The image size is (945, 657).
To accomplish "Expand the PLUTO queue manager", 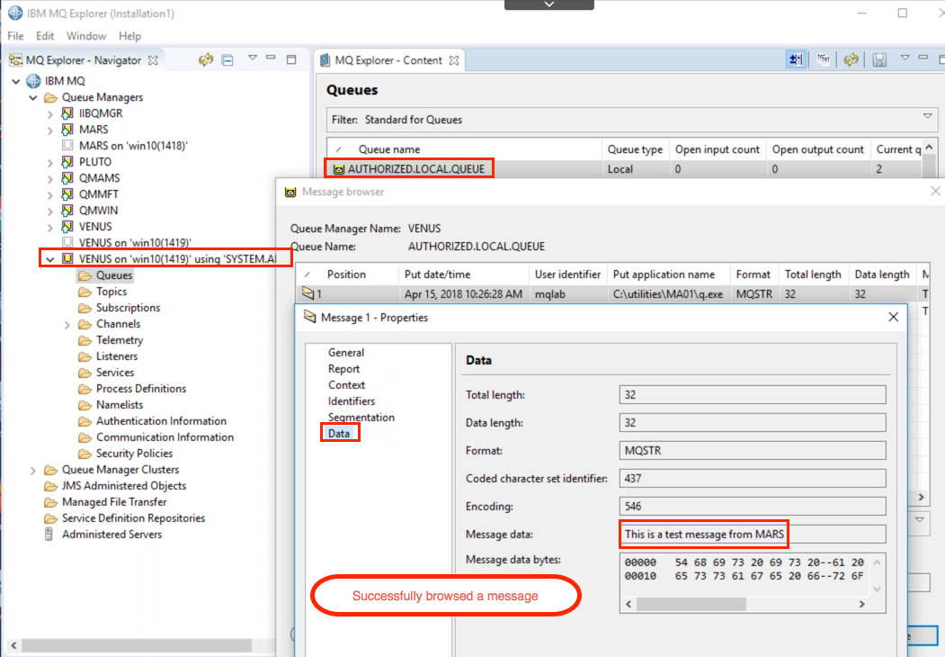I will click(50, 162).
